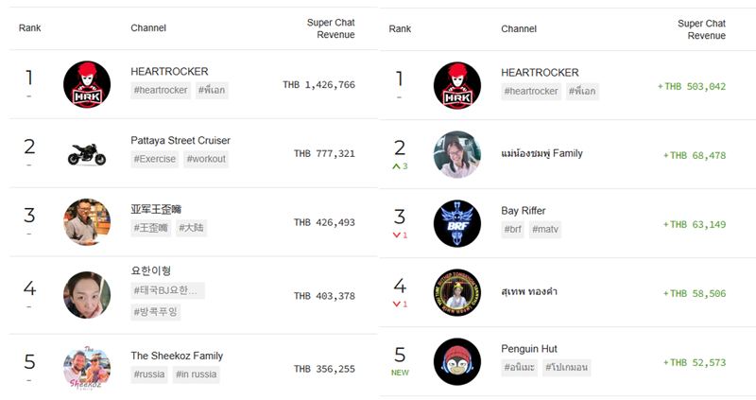Open The Sheekoz Family channel link
The image size is (756, 400).
(177, 357)
